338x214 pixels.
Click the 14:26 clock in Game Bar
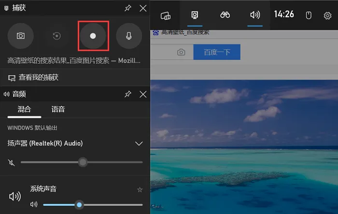(x=284, y=14)
